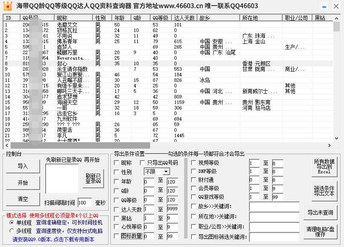Image resolution: width=344 pixels, height=247 pixels.
Task: Enable the 昵称 export filter checkbox
Action: click(x=116, y=163)
